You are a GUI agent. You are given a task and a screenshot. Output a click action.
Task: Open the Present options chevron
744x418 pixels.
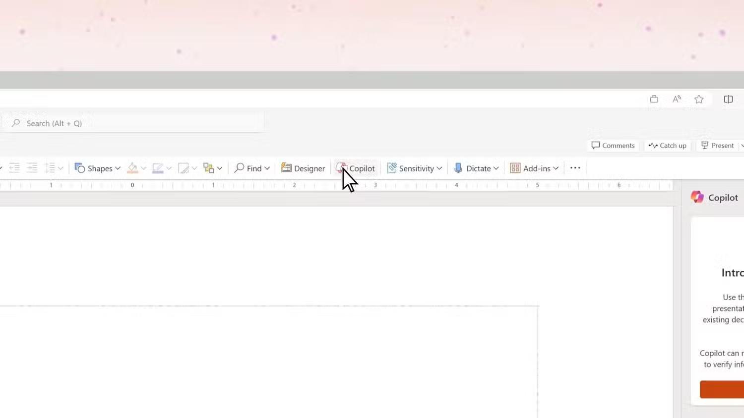[742, 145]
